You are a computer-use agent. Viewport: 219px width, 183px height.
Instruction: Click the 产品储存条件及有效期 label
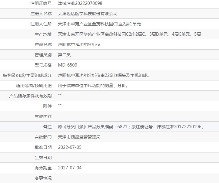(x=30, y=96)
